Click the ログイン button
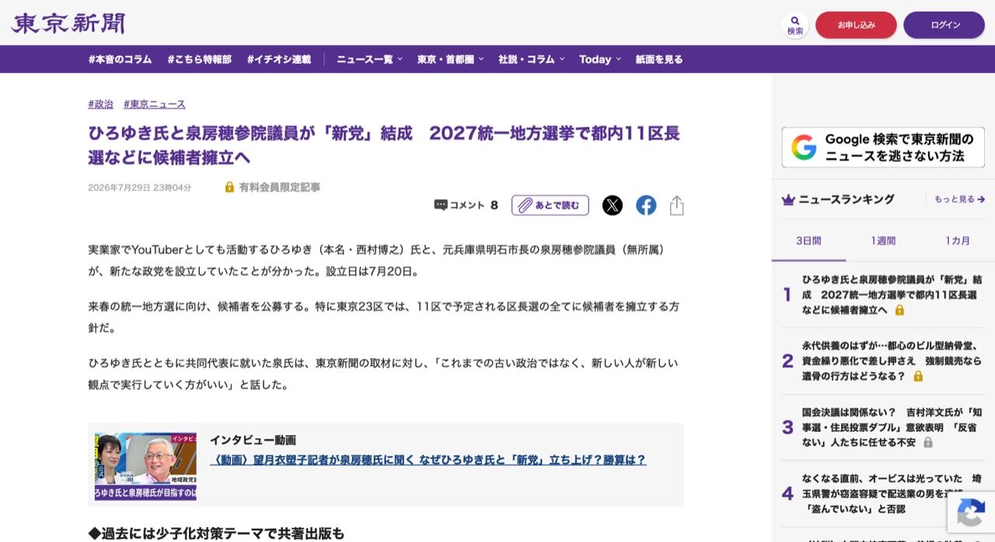Screen dimensions: 995x542 944,25
